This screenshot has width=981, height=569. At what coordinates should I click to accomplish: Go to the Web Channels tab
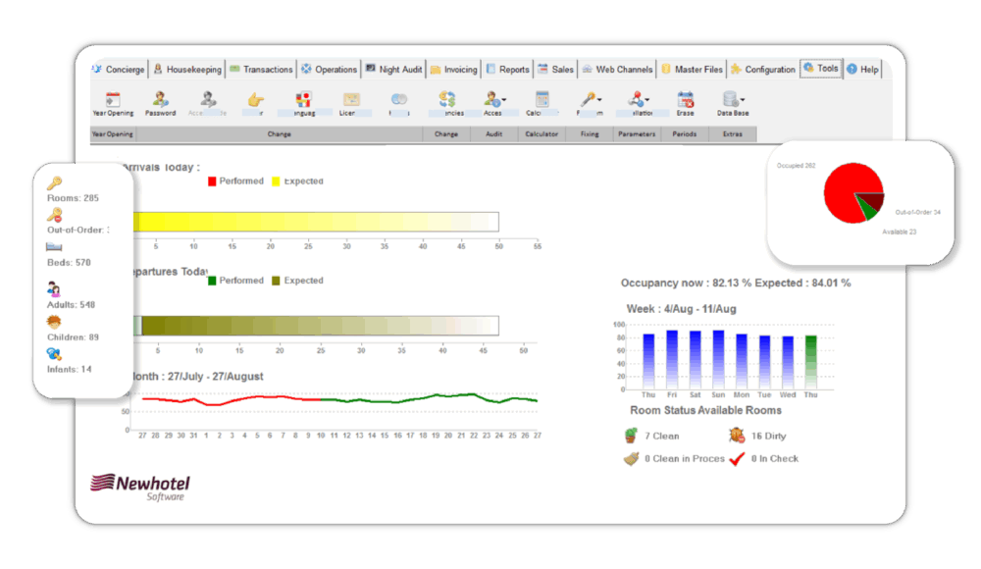[617, 70]
